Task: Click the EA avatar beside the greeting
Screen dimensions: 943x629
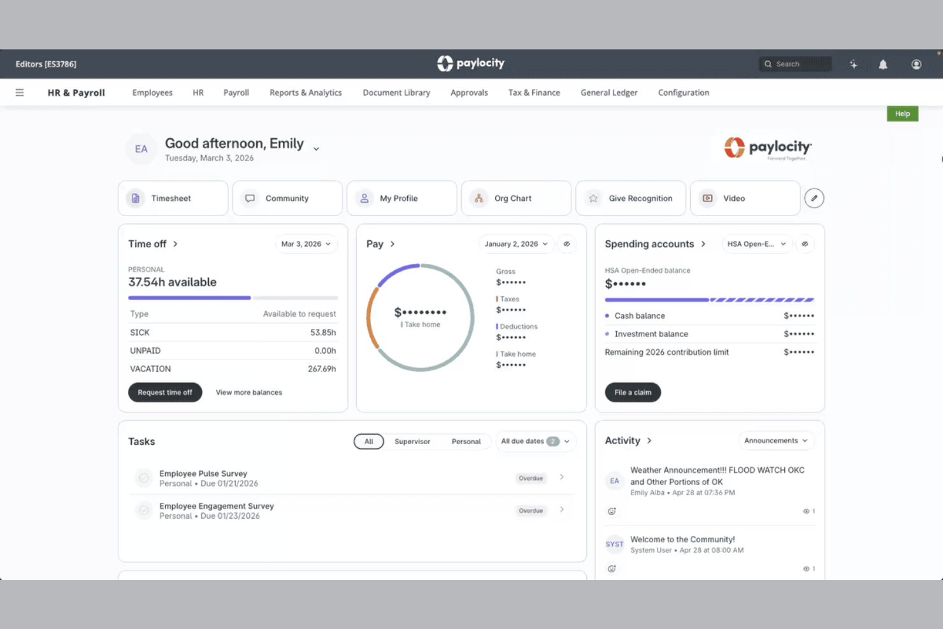Action: 141,149
